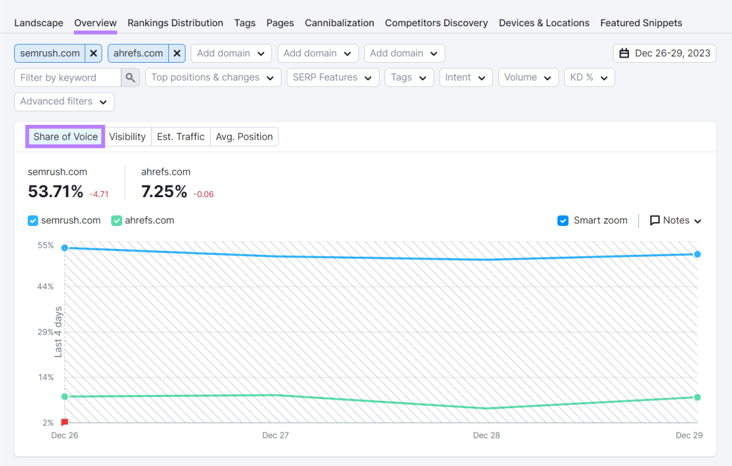Image resolution: width=732 pixels, height=466 pixels.
Task: Click the magnifier search icon
Action: pyautogui.click(x=131, y=77)
